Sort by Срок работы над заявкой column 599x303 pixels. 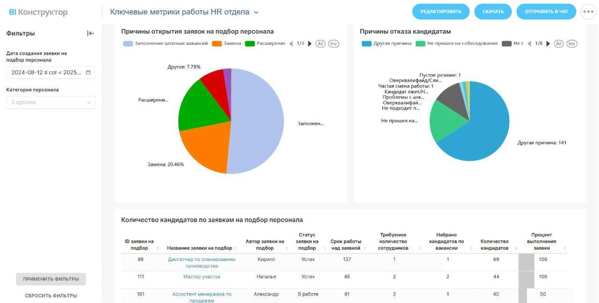click(x=364, y=248)
